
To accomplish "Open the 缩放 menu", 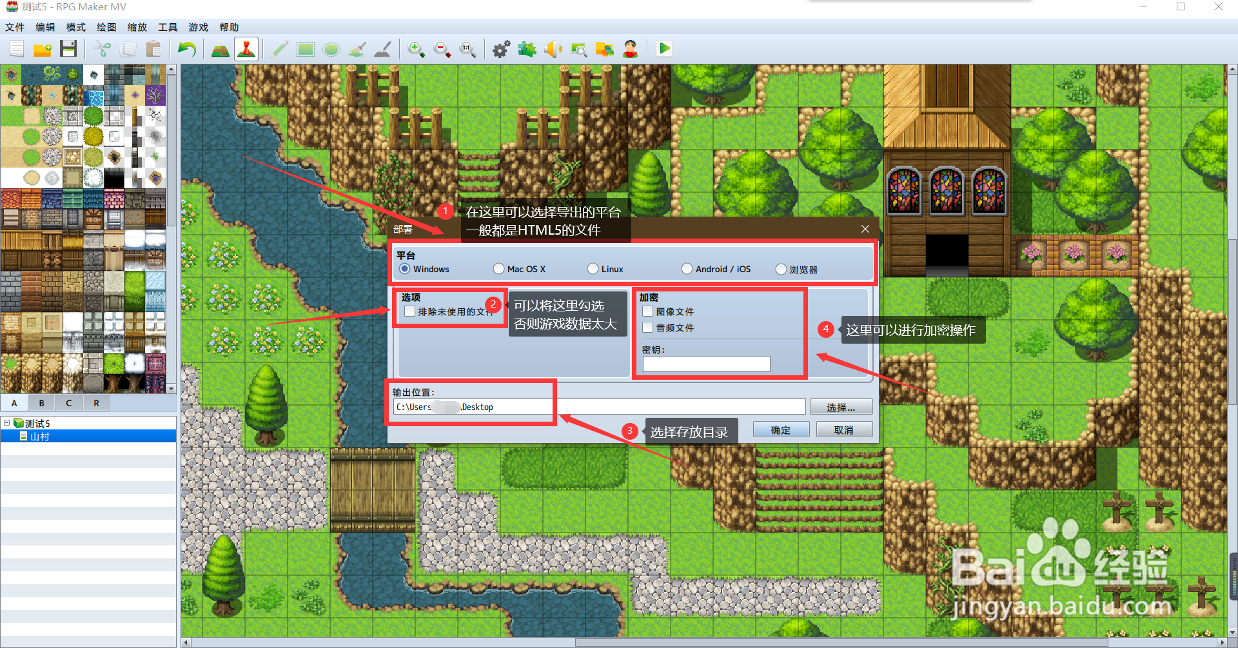I will click(137, 27).
